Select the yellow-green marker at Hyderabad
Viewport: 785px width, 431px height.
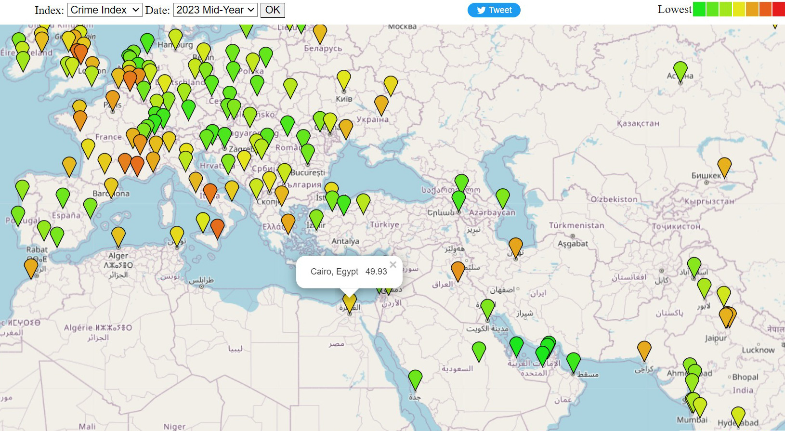point(738,416)
